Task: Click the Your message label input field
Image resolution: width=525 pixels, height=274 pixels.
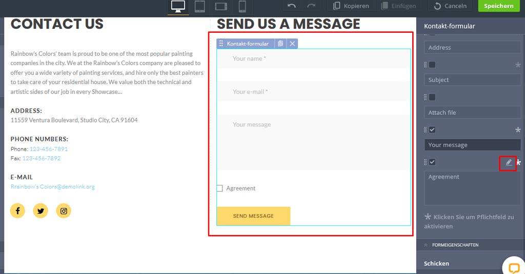Action: tap(472, 145)
